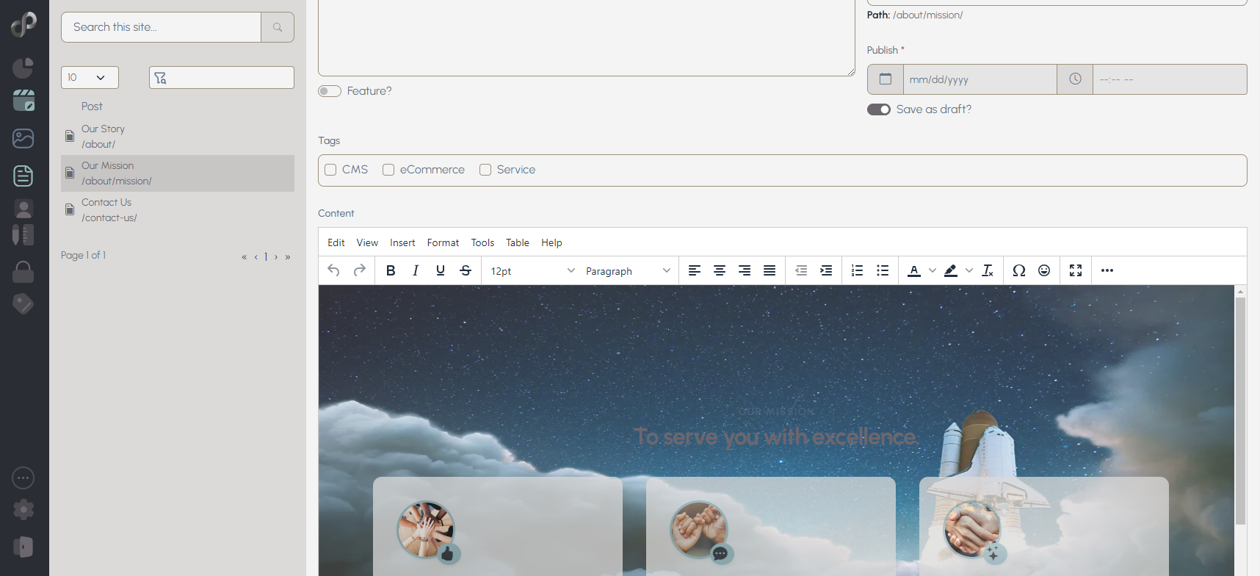Increase indent in editor
The image size is (1260, 576).
(x=826, y=270)
